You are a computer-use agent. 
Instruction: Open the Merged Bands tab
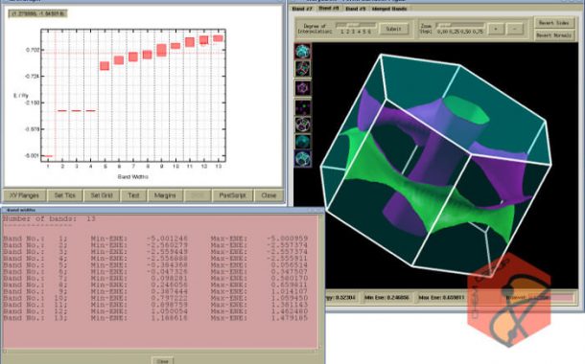coord(389,9)
